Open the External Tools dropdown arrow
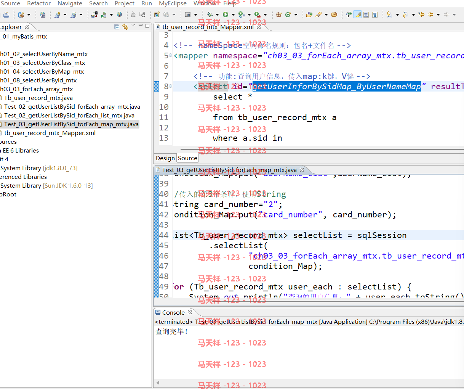This screenshot has width=464, height=389. click(x=265, y=14)
